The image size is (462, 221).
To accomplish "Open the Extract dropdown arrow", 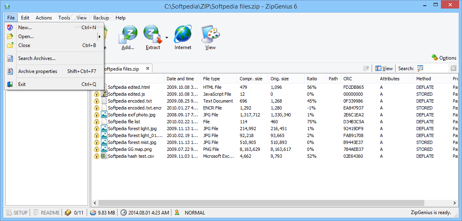I will (167, 38).
